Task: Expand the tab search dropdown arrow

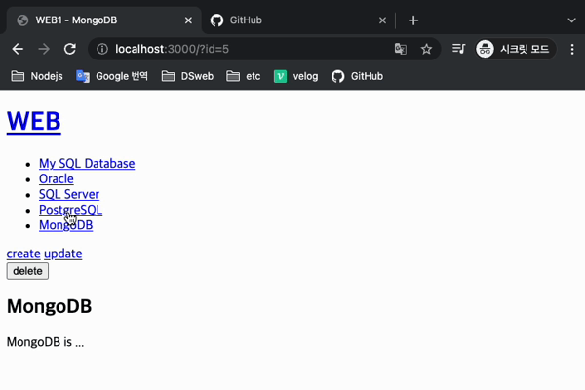Action: coord(571,20)
